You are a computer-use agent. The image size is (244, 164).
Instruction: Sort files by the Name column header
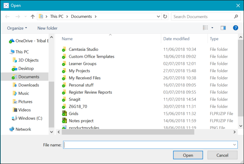click(x=67, y=39)
